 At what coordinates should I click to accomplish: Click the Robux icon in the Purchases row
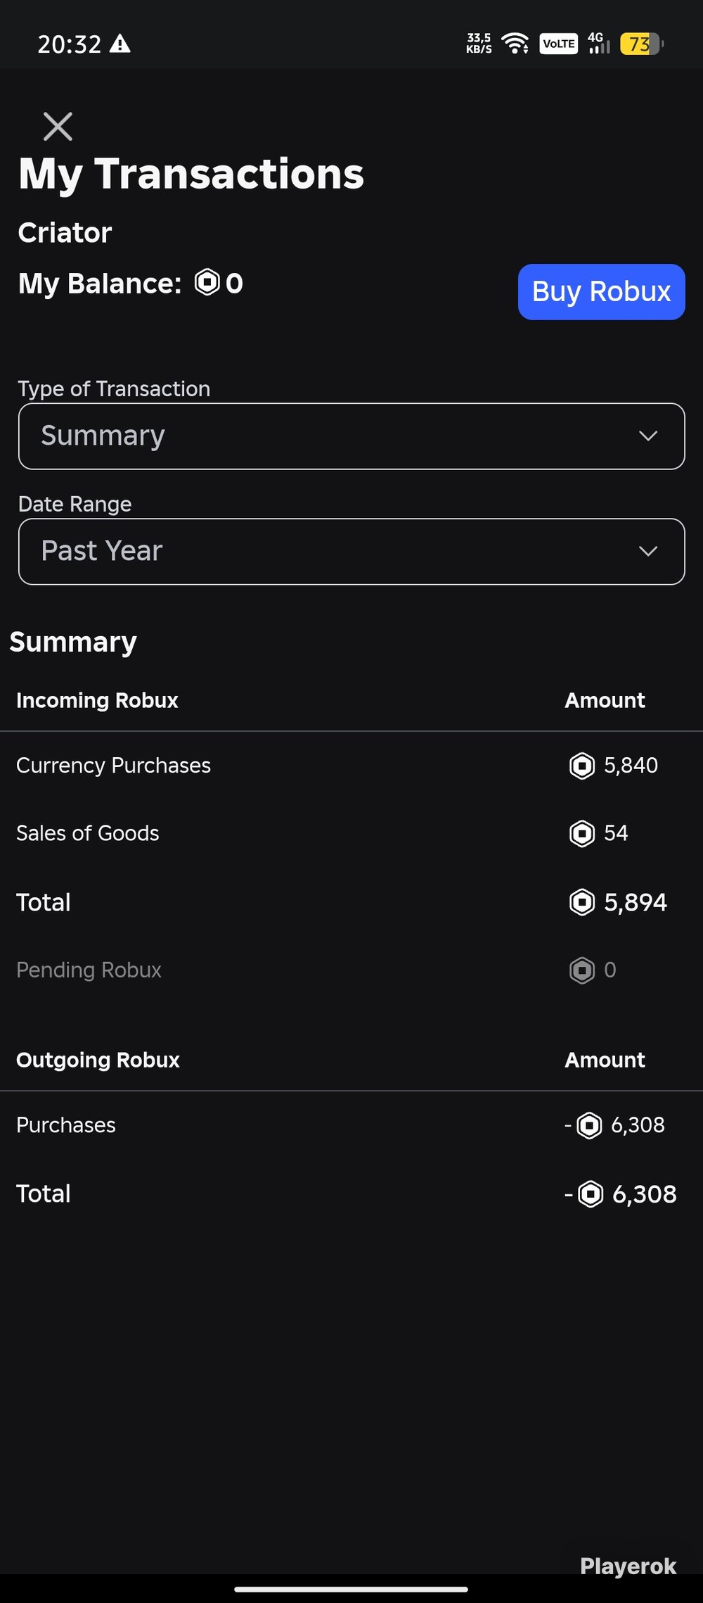pyautogui.click(x=589, y=1125)
